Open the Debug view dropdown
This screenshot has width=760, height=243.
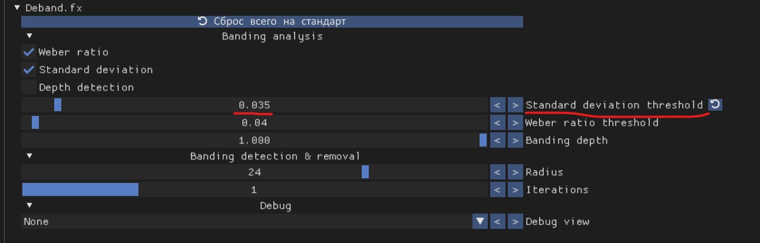click(x=481, y=222)
